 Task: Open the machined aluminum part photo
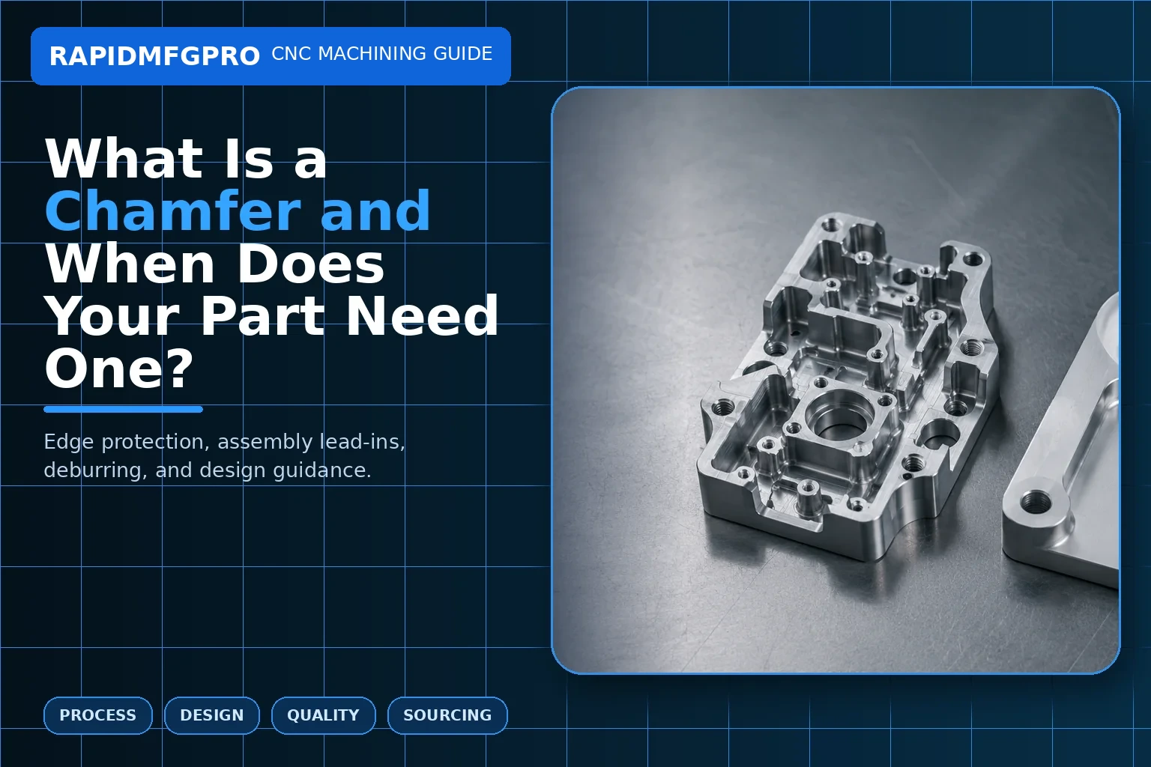[x=836, y=381]
